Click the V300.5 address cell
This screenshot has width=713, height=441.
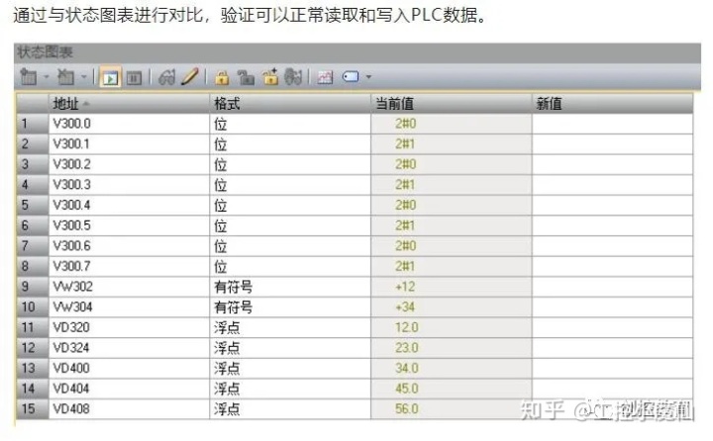pyautogui.click(x=129, y=225)
